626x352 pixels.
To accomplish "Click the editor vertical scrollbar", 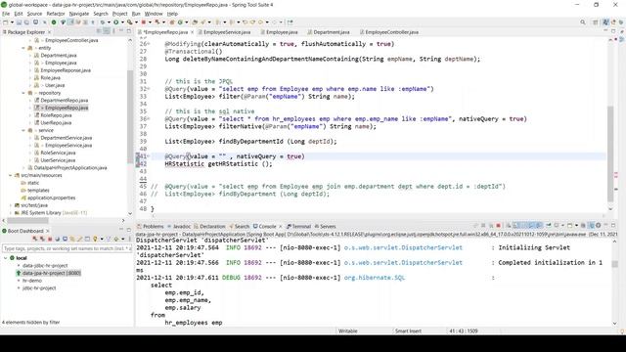I will (x=610, y=154).
